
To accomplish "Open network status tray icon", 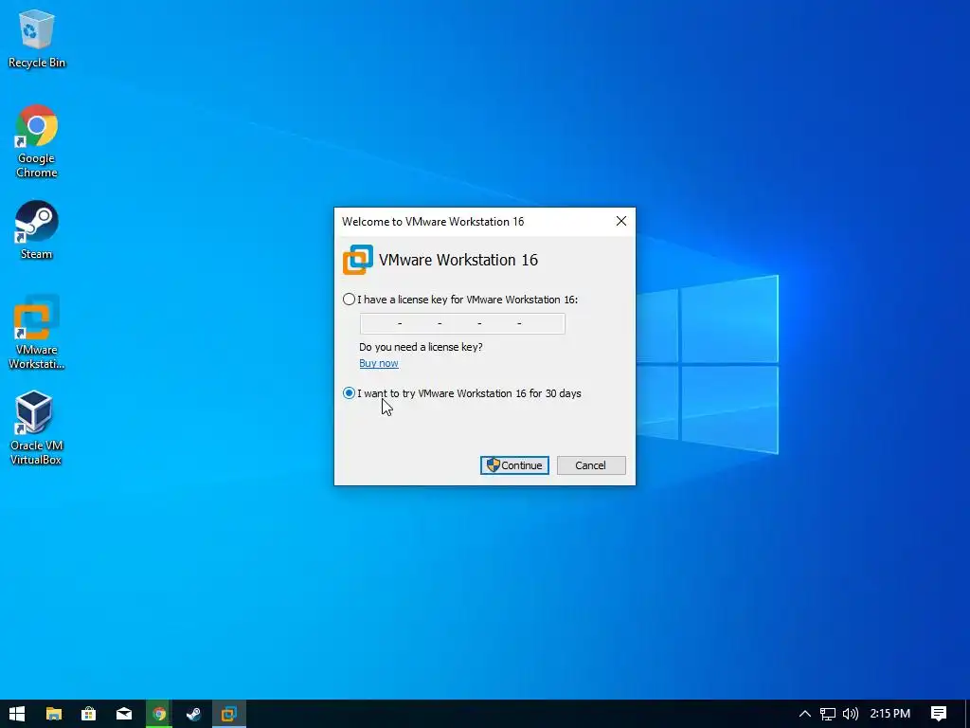I will pyautogui.click(x=828, y=714).
